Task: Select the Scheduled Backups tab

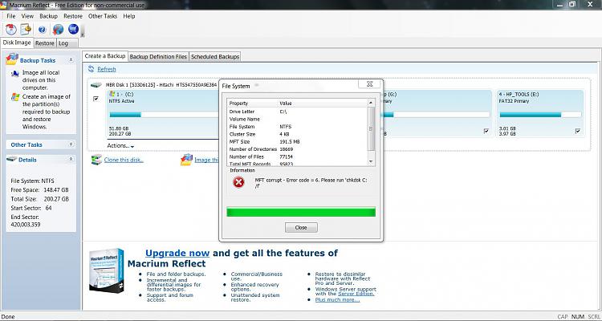Action: click(215, 57)
